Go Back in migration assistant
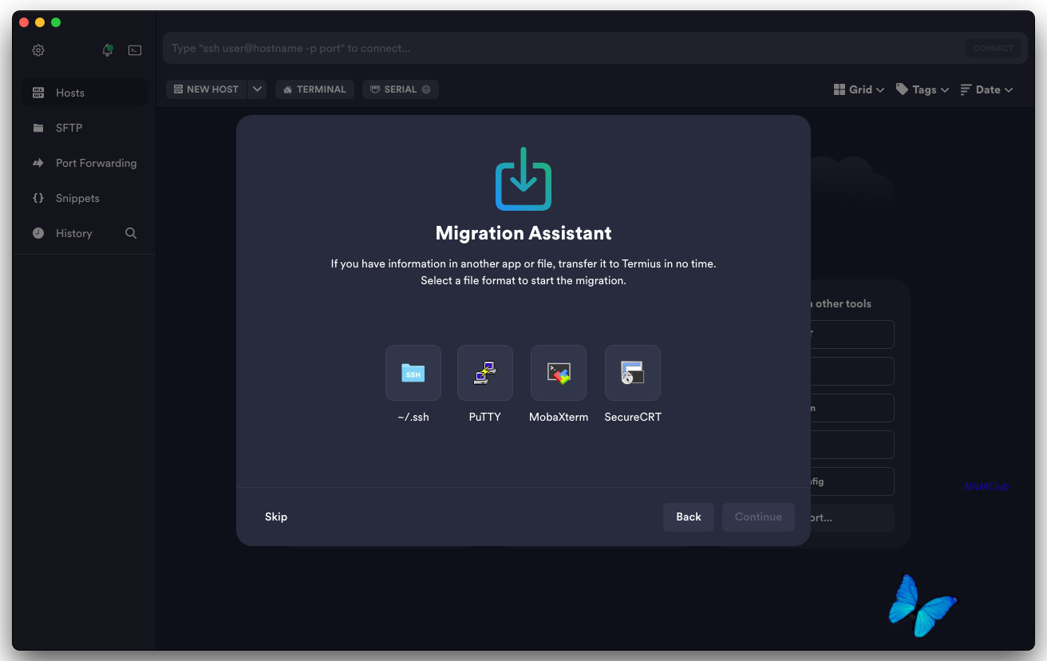The height and width of the screenshot is (661, 1047). point(689,517)
